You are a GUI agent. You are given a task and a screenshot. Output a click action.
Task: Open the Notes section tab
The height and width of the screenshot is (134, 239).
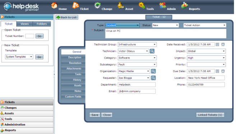[x=73, y=91]
